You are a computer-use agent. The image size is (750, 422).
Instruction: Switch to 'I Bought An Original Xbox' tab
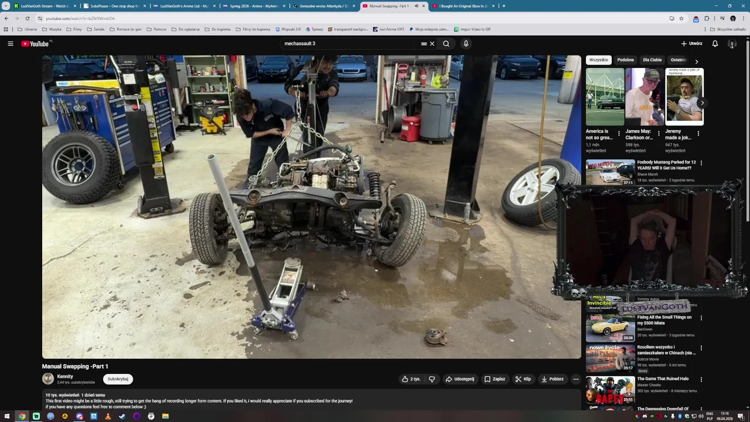pyautogui.click(x=463, y=6)
